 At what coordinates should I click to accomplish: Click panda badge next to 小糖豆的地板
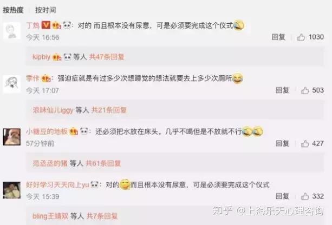coord(84,131)
